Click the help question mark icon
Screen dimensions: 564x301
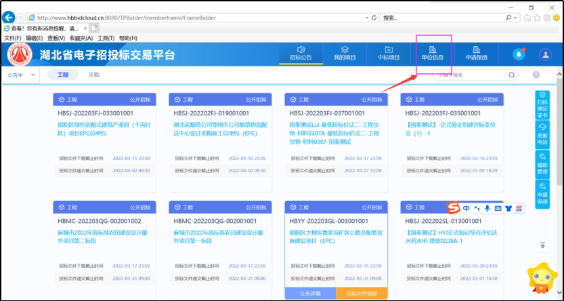pyautogui.click(x=536, y=75)
